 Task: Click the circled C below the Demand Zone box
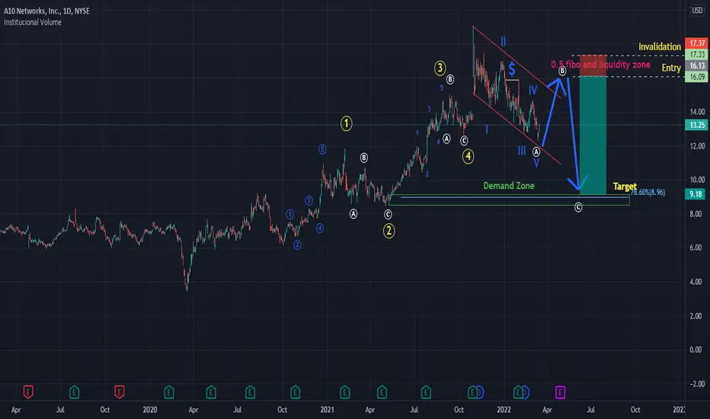tap(578, 207)
